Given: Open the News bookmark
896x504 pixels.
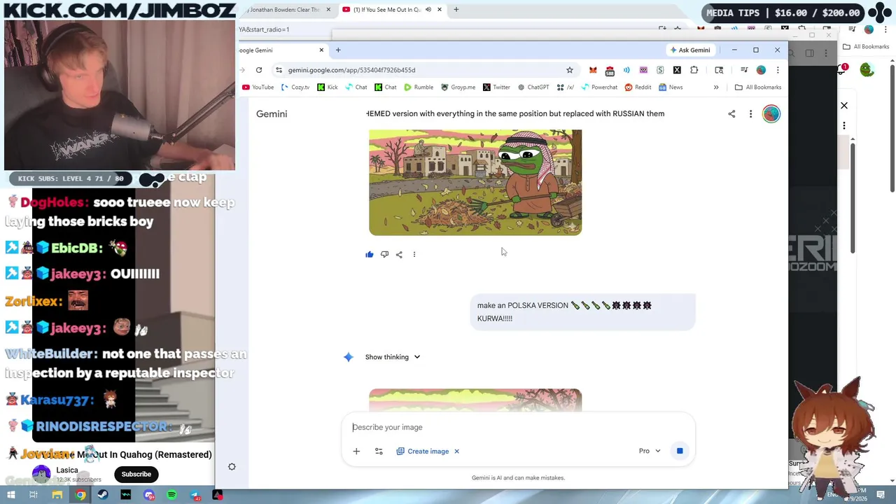Looking at the screenshot, I should [671, 87].
